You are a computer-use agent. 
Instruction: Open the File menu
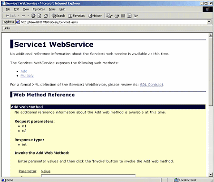click(8, 9)
